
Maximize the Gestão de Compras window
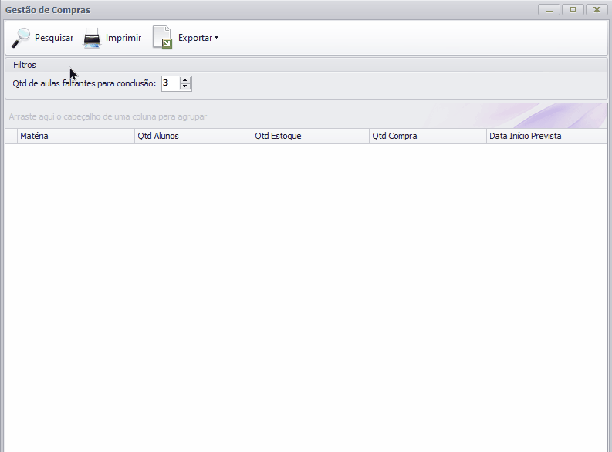pos(573,10)
